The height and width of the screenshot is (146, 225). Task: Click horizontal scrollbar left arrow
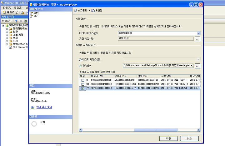coord(81,130)
